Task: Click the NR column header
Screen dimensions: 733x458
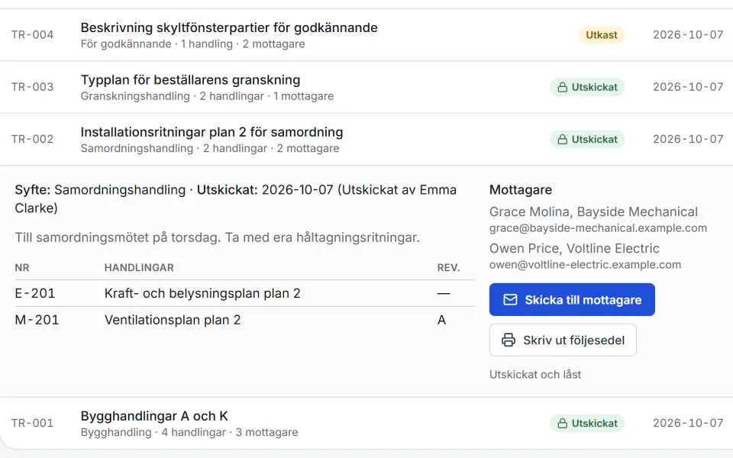Action: coord(22,268)
